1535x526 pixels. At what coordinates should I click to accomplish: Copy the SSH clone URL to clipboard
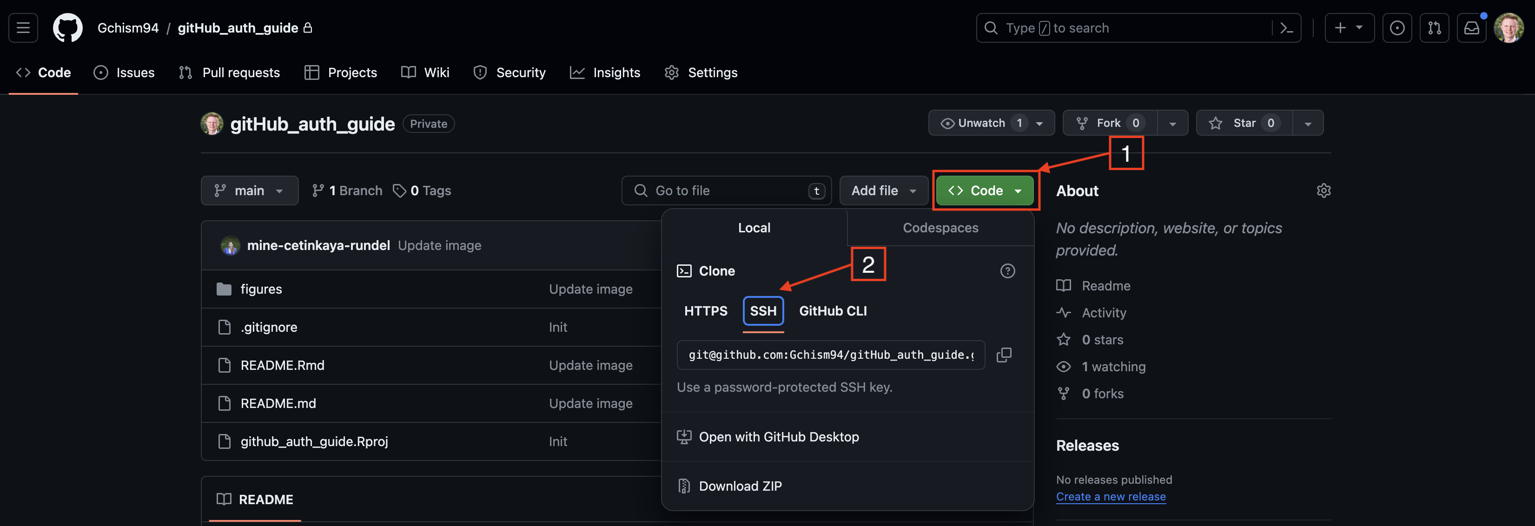pos(1004,355)
